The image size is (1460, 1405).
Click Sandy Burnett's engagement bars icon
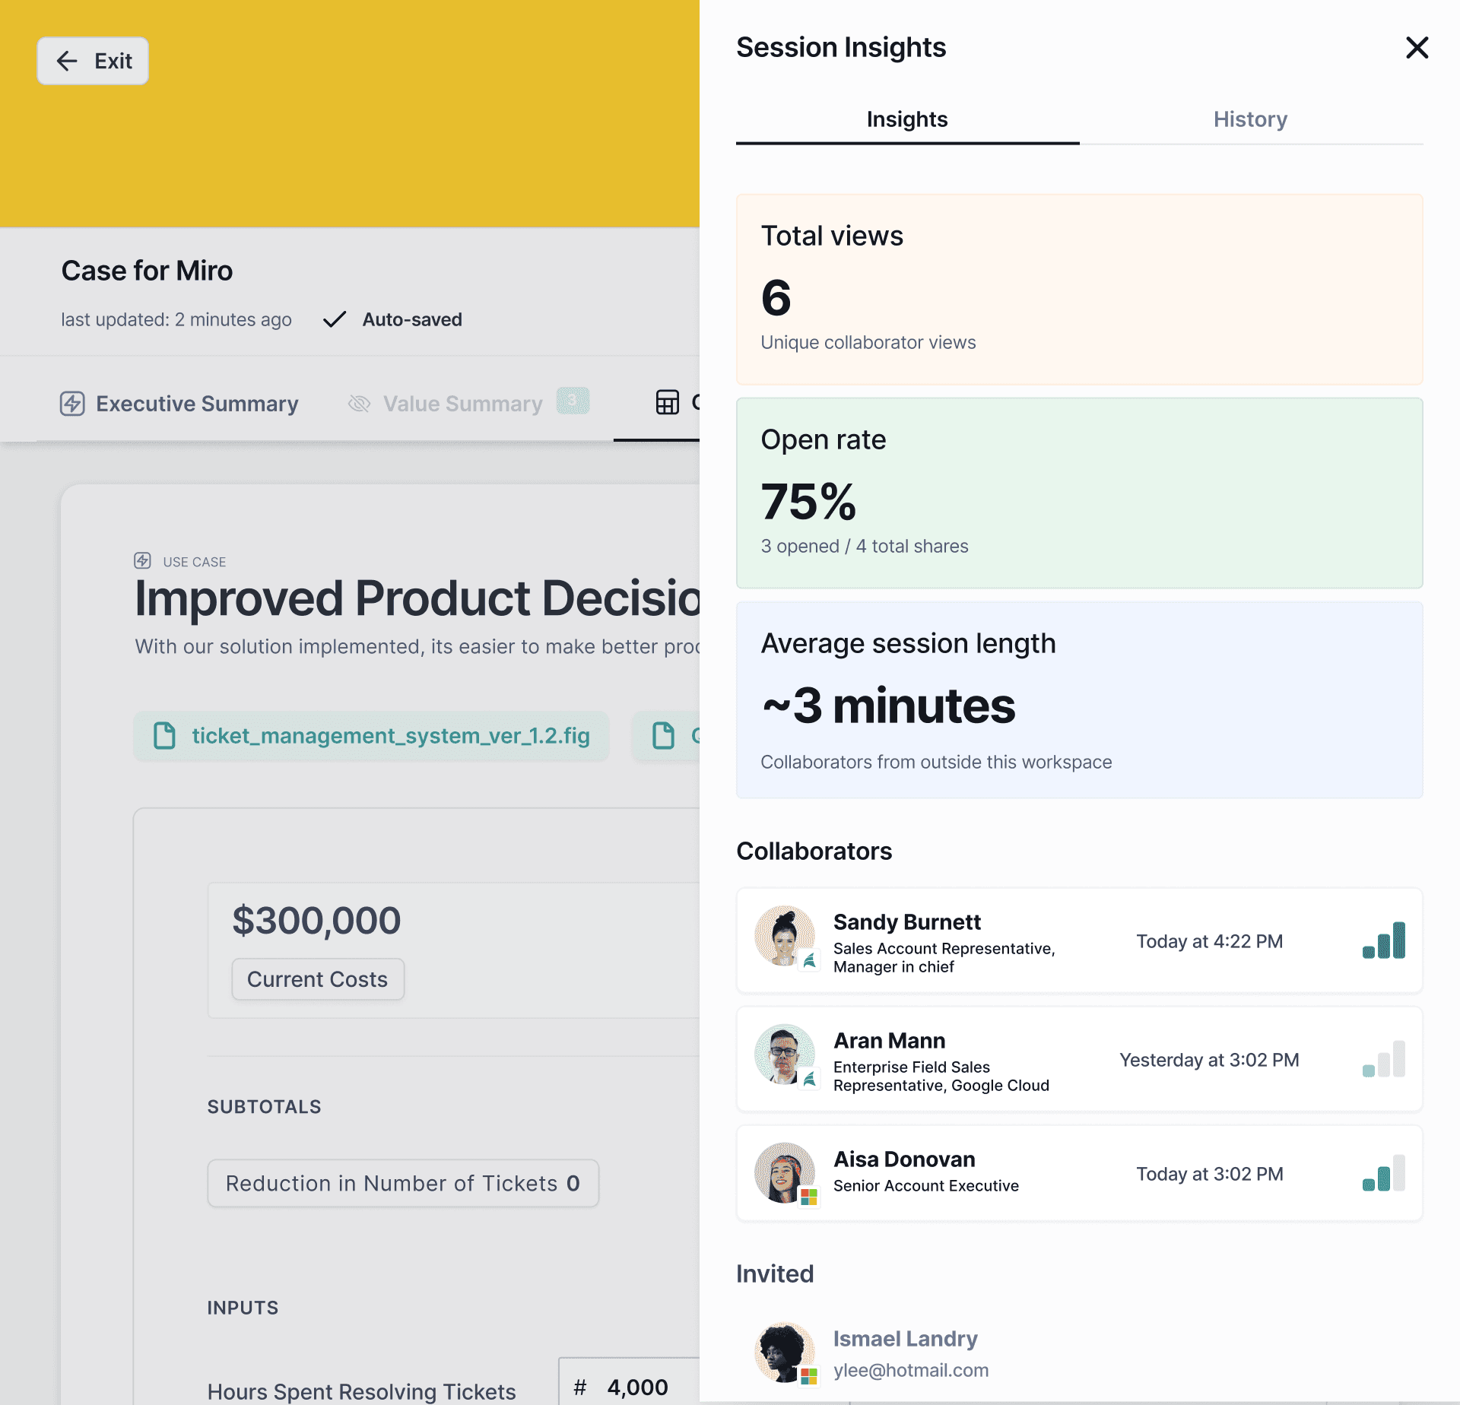pyautogui.click(x=1383, y=941)
